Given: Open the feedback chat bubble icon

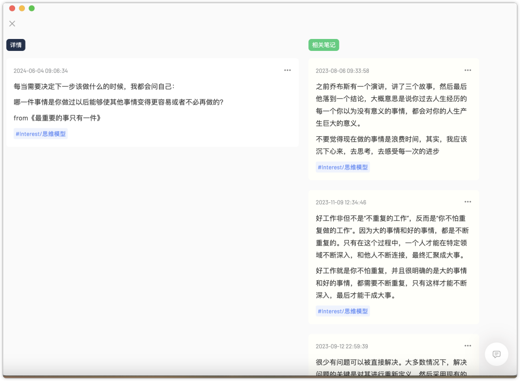Looking at the screenshot, I should [496, 354].
